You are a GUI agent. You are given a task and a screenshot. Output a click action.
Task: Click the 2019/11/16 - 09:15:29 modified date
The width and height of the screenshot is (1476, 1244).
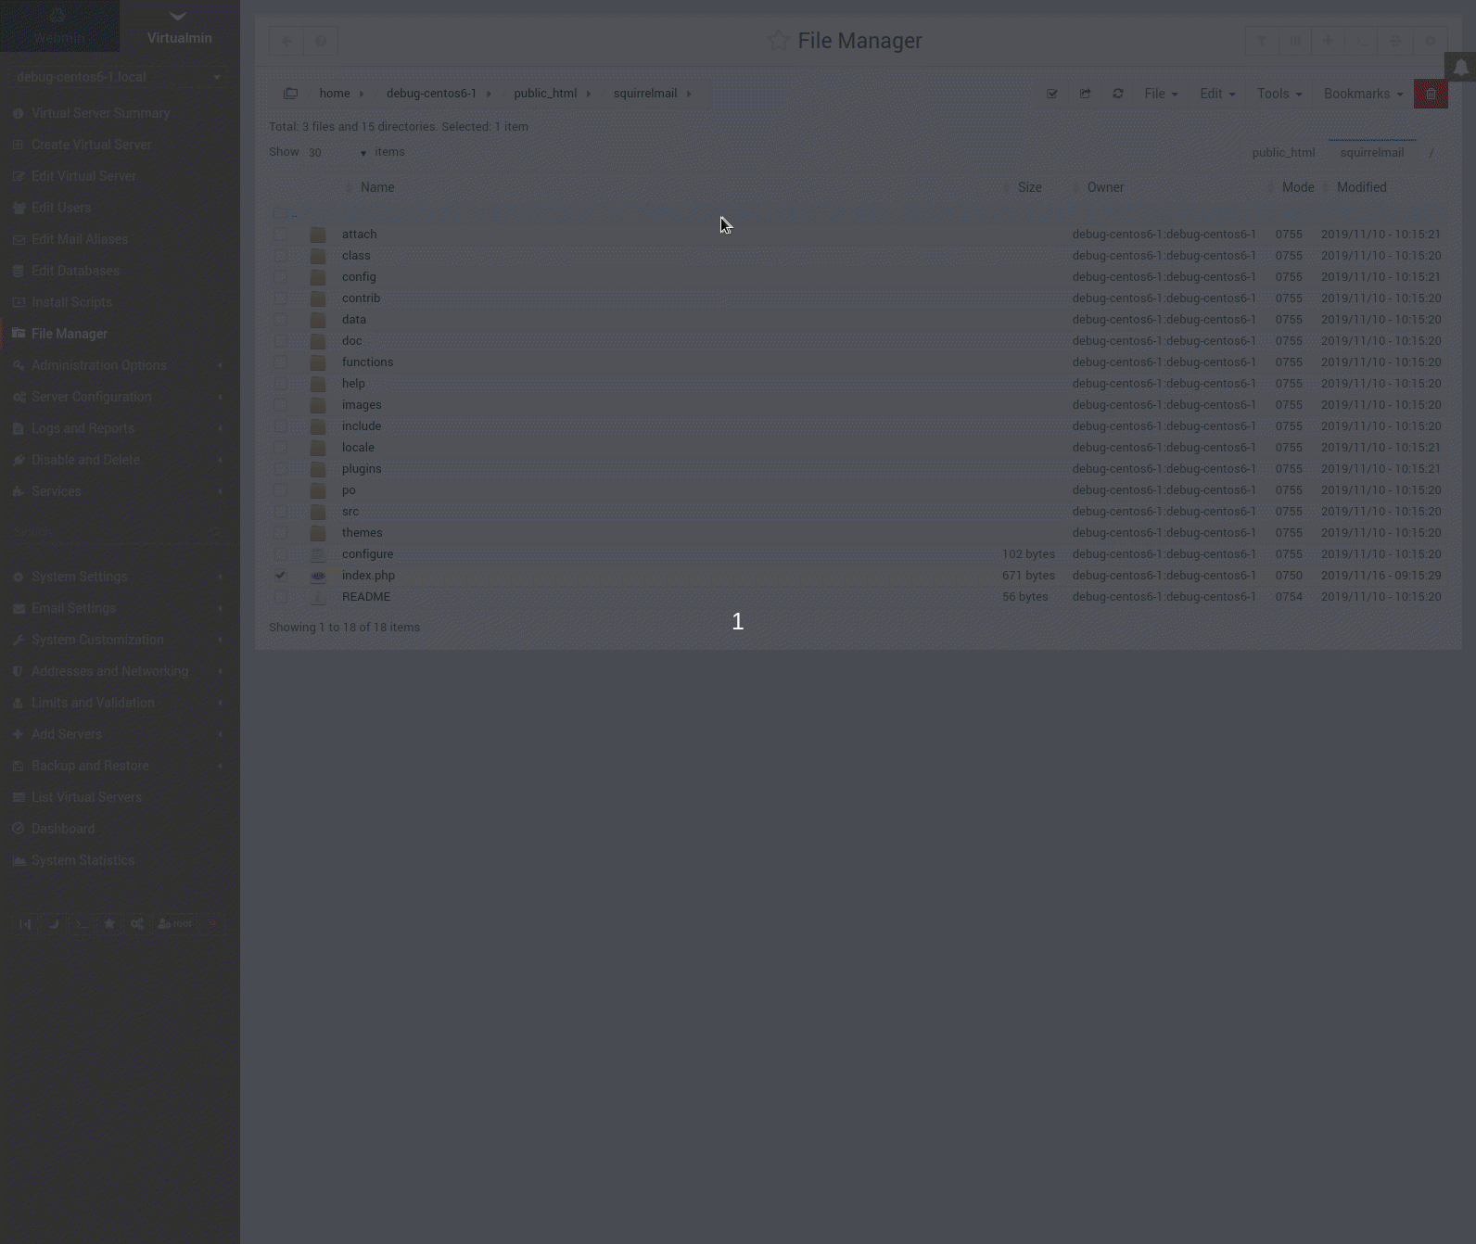[x=1381, y=576]
